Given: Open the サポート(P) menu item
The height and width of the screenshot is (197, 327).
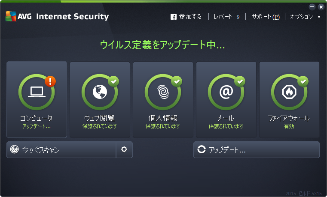Looking at the screenshot, I should click(266, 17).
